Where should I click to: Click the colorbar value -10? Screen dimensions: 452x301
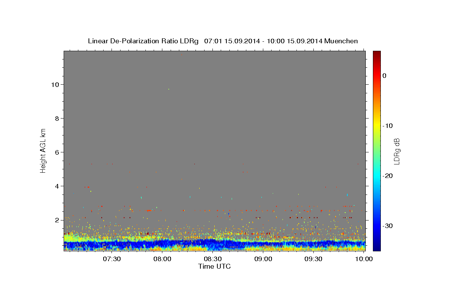[x=388, y=126]
